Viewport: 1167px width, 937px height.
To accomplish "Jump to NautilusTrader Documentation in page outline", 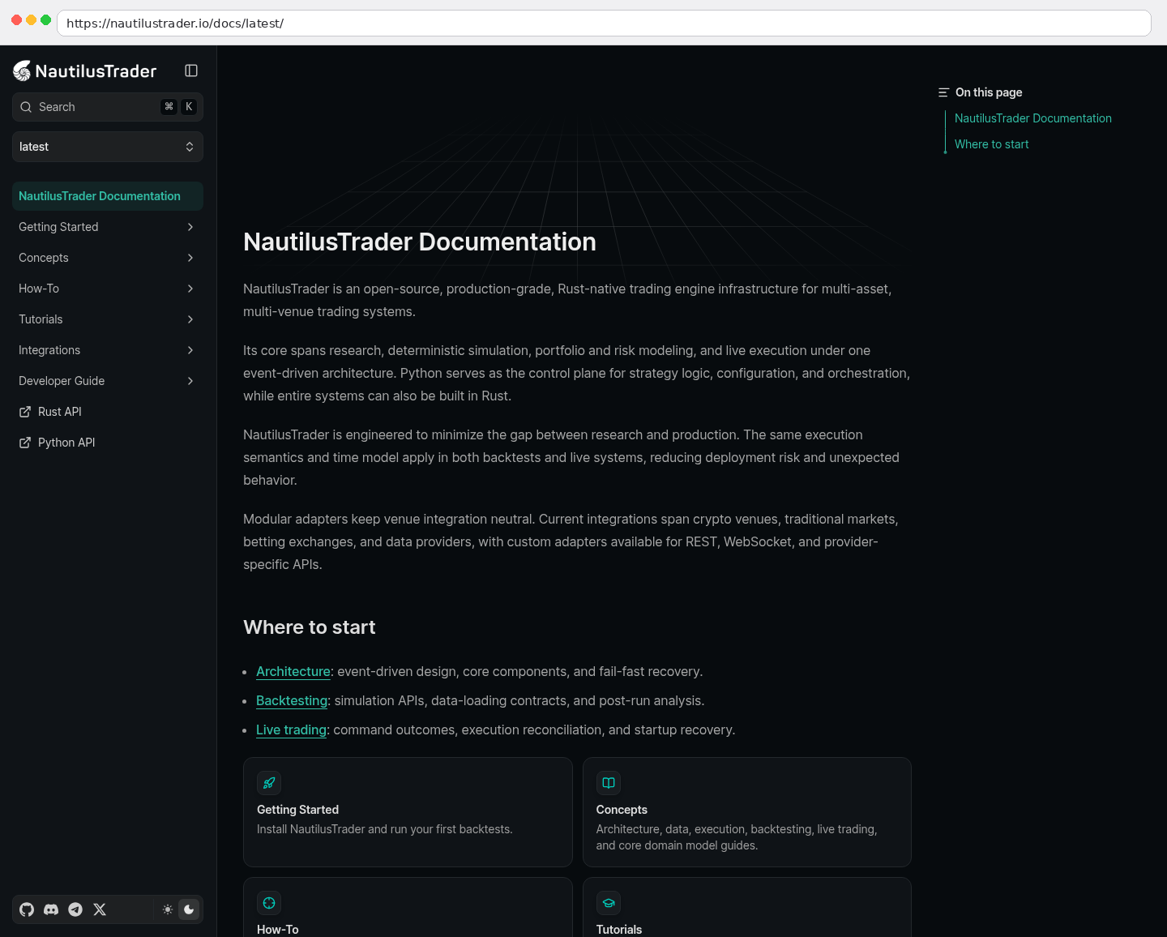I will (x=1033, y=118).
